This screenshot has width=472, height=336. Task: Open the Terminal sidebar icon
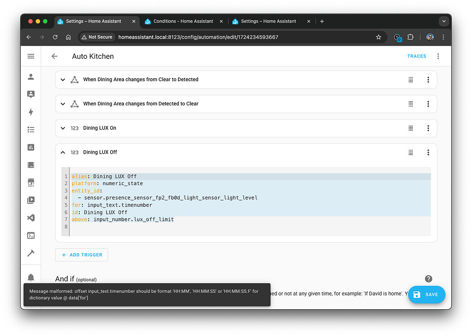(31, 235)
